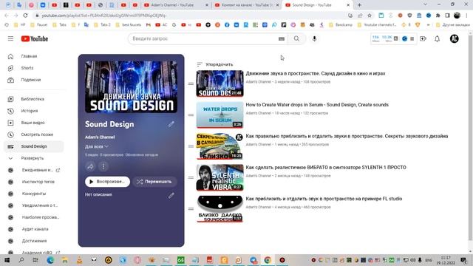The width and height of the screenshot is (473, 266).
Task: Open the YouTube hamburger guide menu
Action: click(x=10, y=38)
